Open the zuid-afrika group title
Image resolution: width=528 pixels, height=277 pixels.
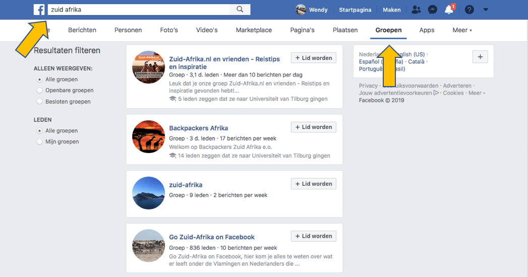[x=186, y=185]
